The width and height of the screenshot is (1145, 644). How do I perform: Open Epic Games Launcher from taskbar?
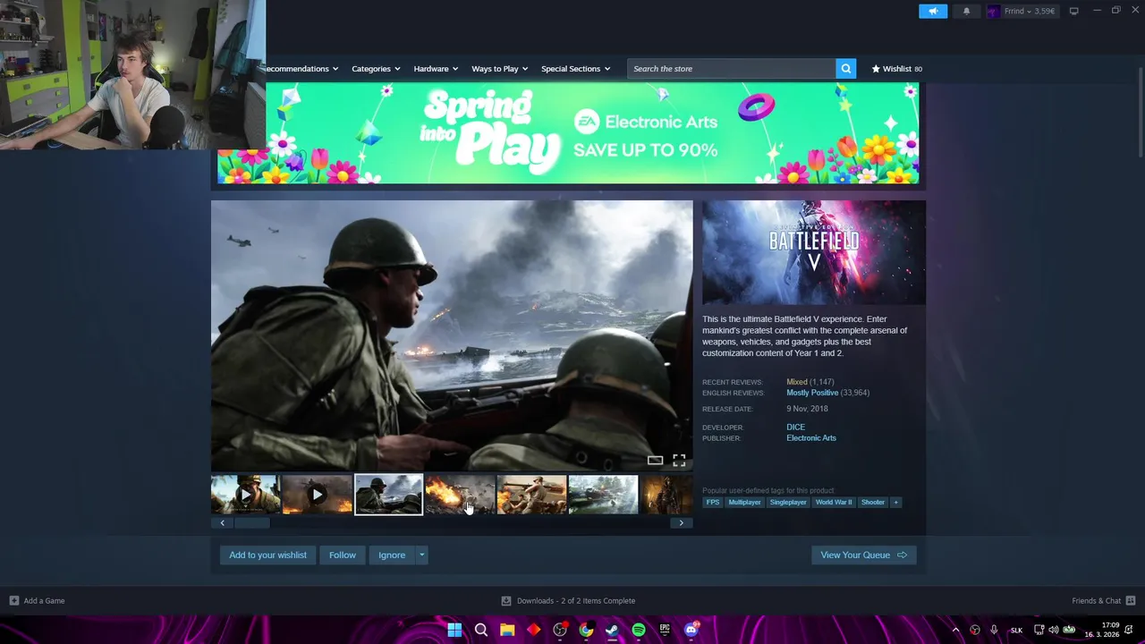(x=665, y=630)
